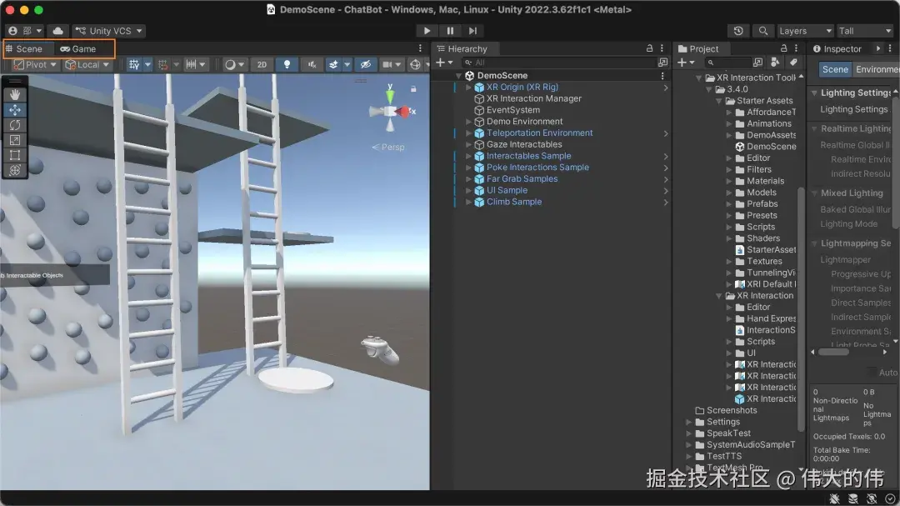The image size is (900, 506).
Task: Toggle the Hierarchy panel lock icon
Action: pos(649,49)
